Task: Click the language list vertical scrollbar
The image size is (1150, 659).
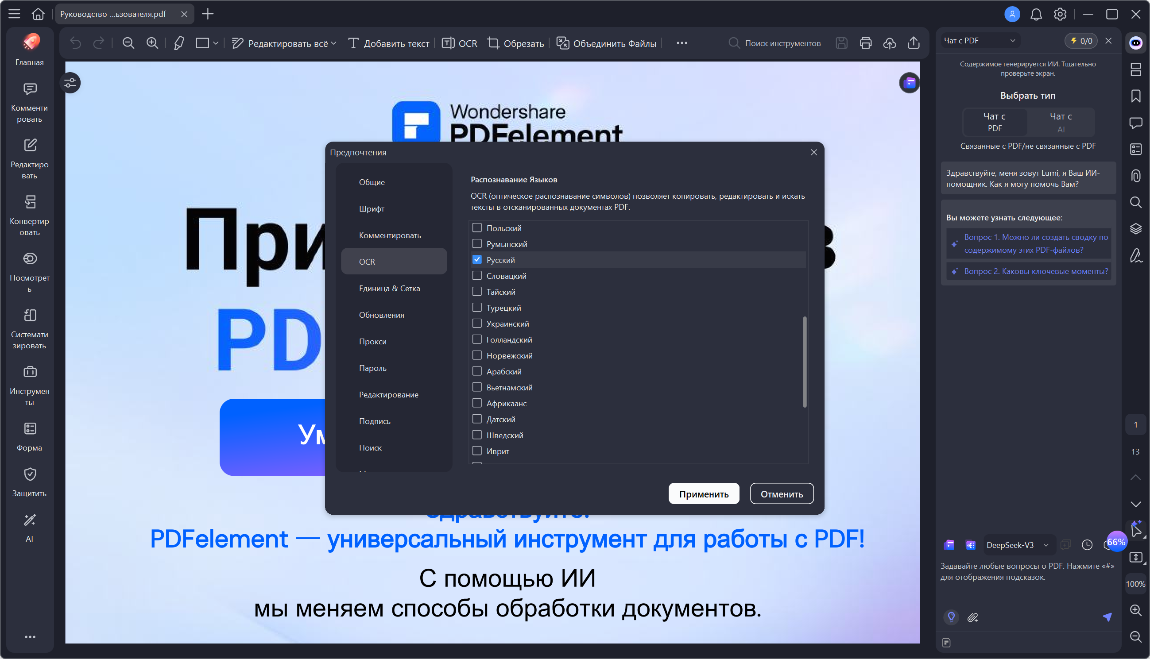Action: (805, 362)
